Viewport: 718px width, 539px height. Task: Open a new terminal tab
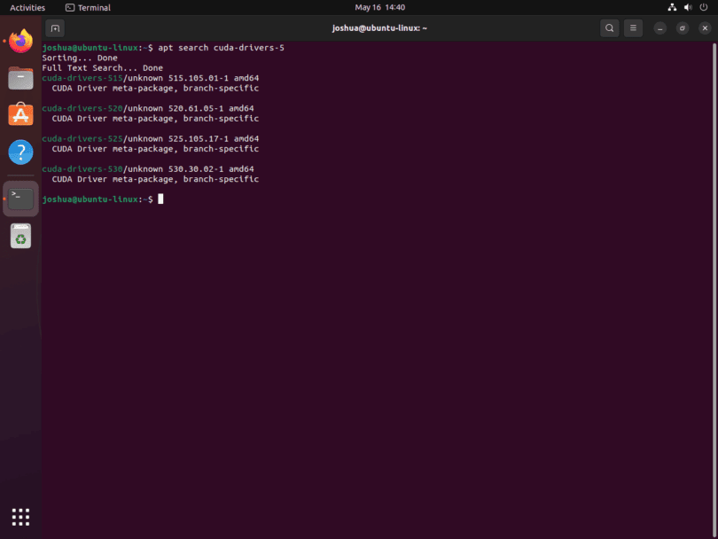tap(54, 27)
